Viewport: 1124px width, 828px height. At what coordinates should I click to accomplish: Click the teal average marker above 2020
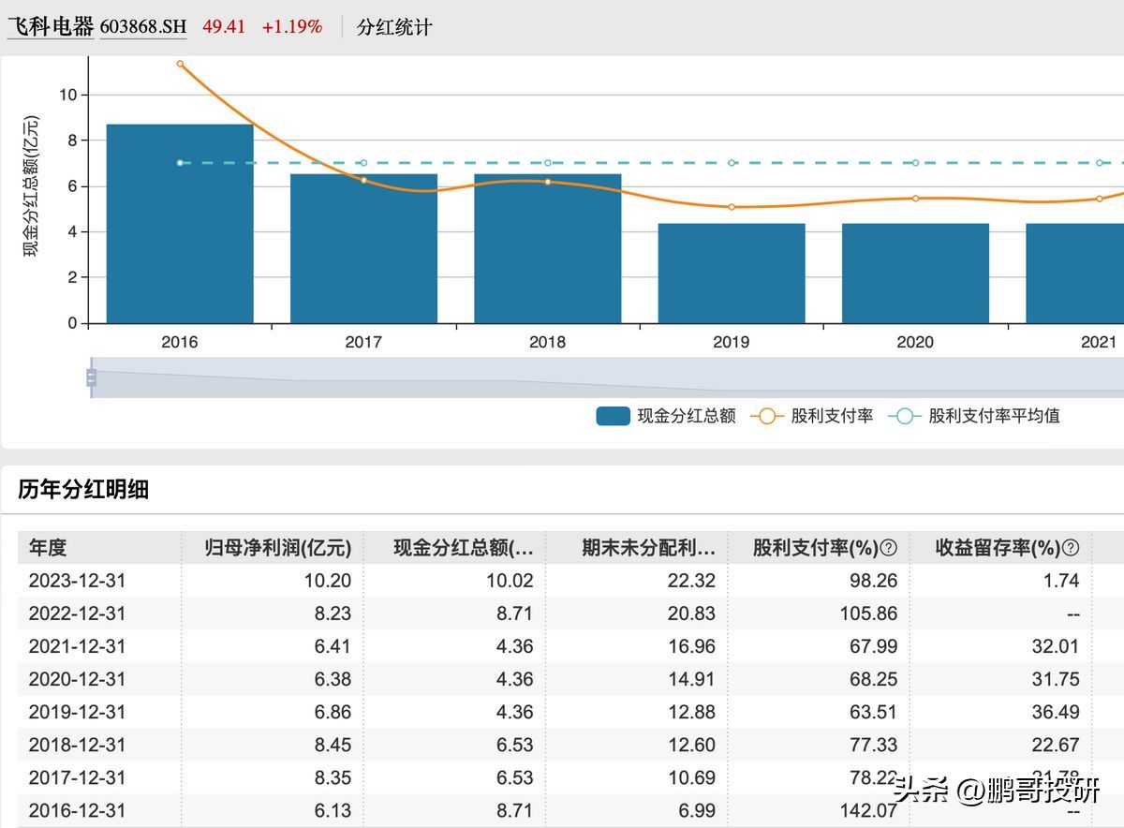coord(915,163)
